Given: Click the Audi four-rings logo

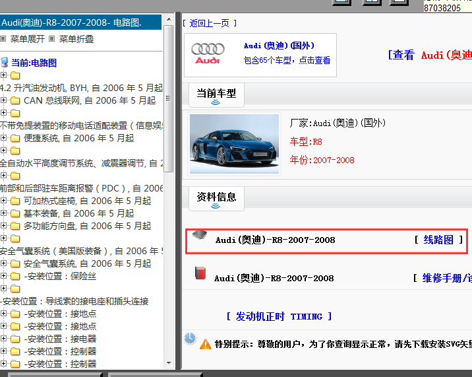Looking at the screenshot, I should (x=208, y=53).
